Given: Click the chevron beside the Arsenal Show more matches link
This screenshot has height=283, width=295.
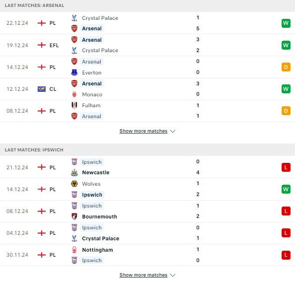Looking at the screenshot, I should [173, 131].
